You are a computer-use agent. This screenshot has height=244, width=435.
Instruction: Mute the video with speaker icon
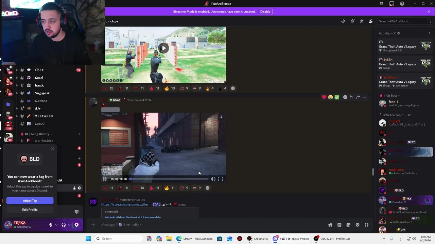click(213, 179)
